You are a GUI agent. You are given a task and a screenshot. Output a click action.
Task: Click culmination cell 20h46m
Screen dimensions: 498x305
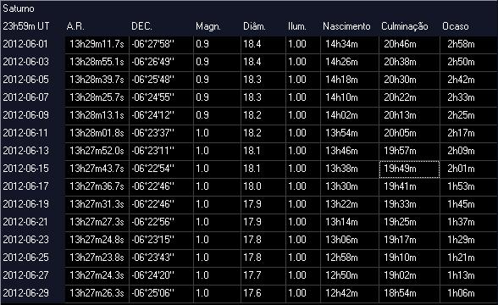[409, 44]
